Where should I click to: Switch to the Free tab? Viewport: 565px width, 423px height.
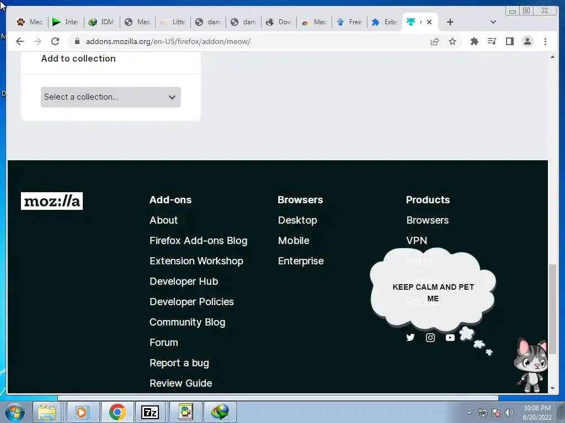pyautogui.click(x=349, y=22)
